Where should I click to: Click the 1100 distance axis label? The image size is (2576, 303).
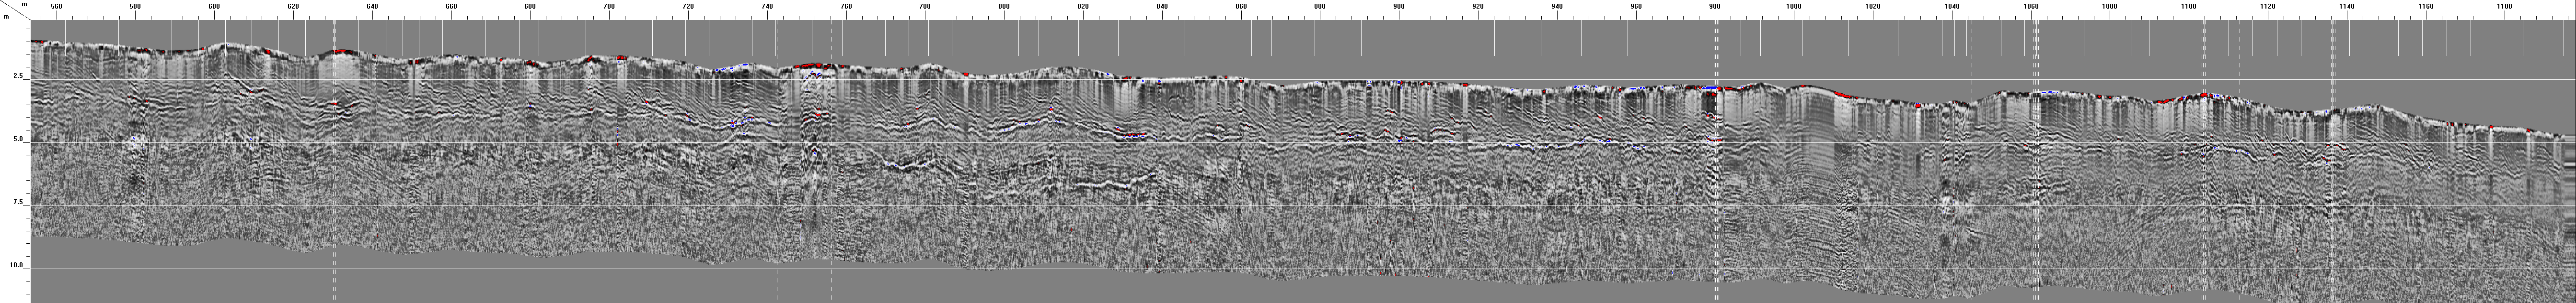(x=2189, y=6)
